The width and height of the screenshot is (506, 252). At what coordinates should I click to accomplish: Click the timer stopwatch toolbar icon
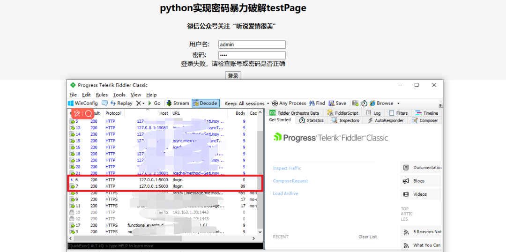pyautogui.click(x=365, y=103)
